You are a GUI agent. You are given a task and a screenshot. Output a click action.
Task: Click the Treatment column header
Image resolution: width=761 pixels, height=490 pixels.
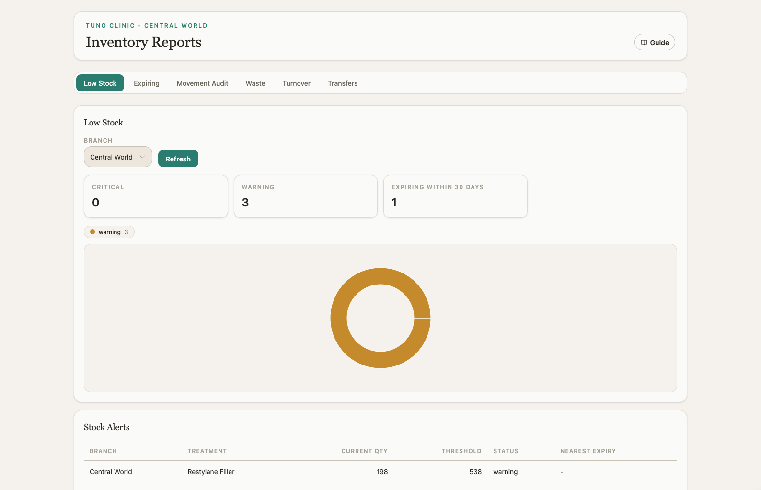point(207,451)
